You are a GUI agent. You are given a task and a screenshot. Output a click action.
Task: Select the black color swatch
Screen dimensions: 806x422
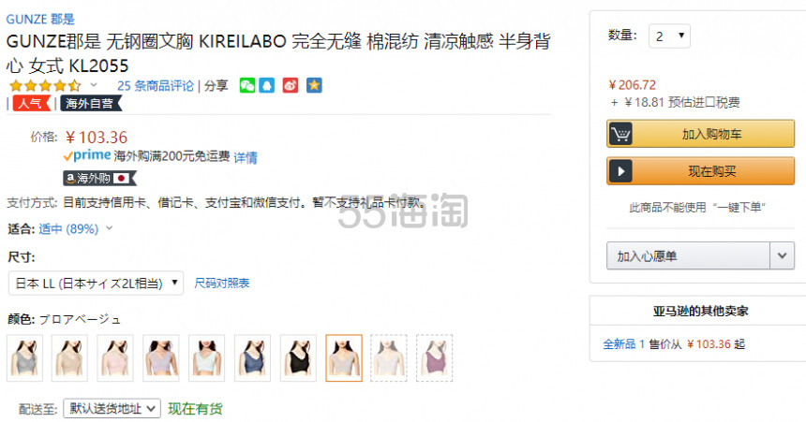click(x=298, y=357)
